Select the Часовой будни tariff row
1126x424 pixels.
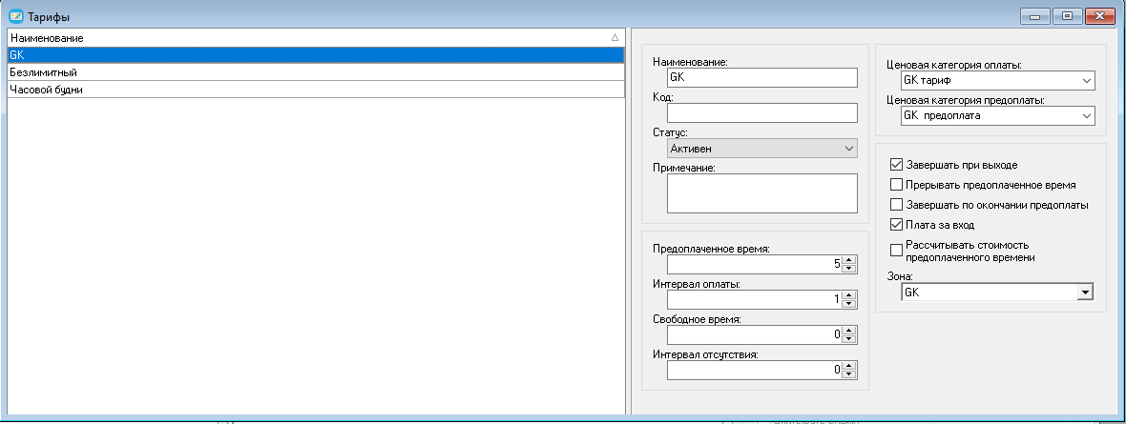[x=316, y=90]
